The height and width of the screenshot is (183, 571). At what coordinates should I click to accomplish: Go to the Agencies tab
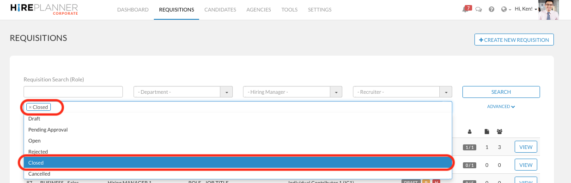coord(259,10)
